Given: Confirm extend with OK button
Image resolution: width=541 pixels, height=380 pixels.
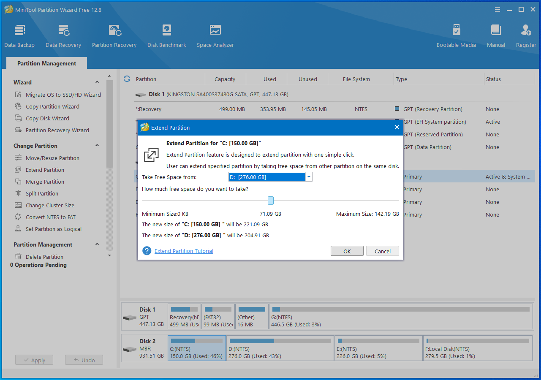Looking at the screenshot, I should (x=347, y=251).
